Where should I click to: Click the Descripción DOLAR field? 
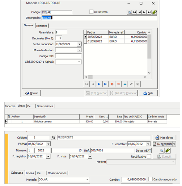[x=99, y=18]
